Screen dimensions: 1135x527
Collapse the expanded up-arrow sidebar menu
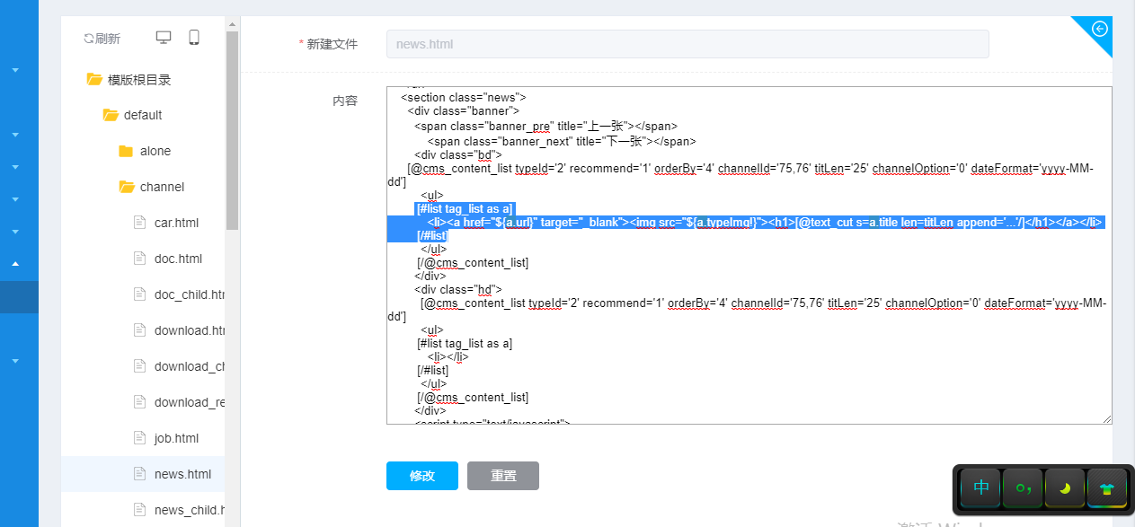[x=15, y=264]
